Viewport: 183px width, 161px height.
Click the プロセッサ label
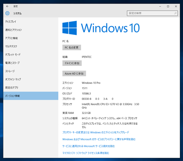67,104
